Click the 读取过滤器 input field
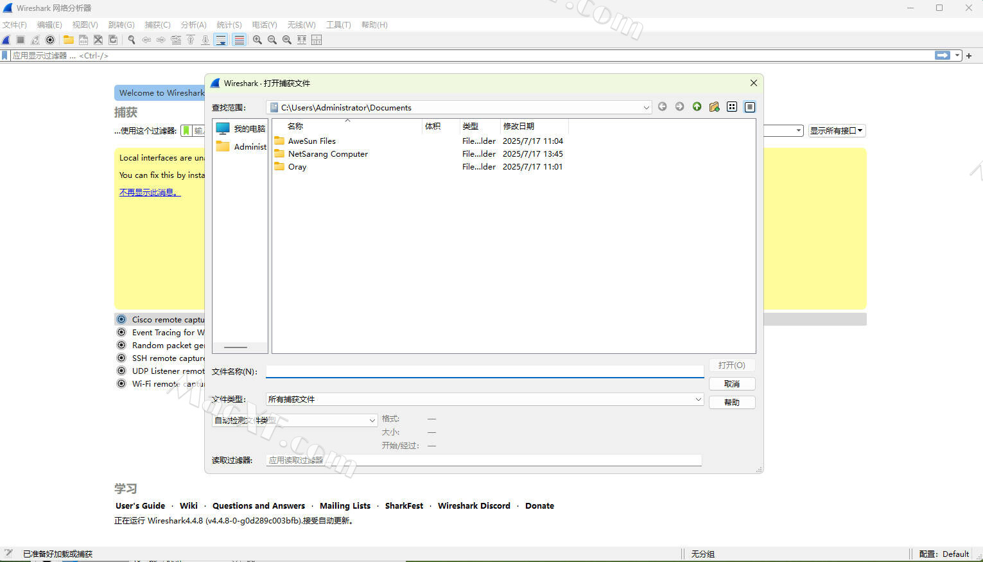 (x=483, y=460)
